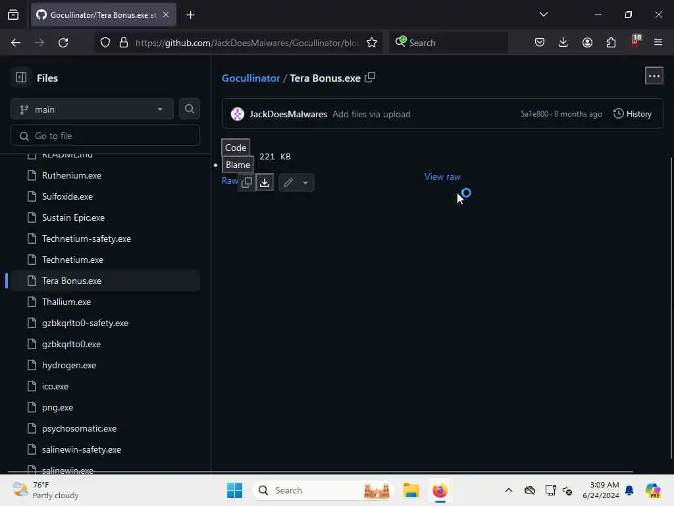Open the extension icon with badge 18
This screenshot has width=674, height=506.
pos(635,42)
